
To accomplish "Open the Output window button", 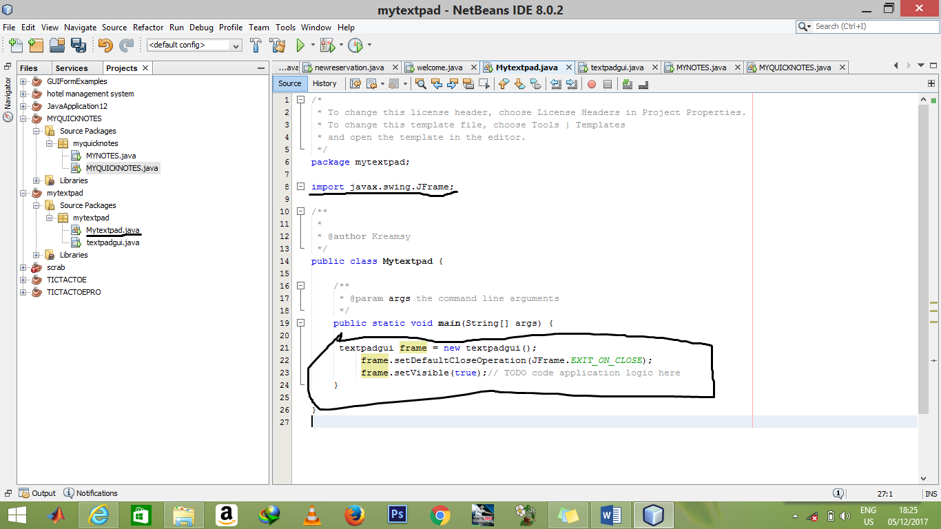I will [x=38, y=493].
